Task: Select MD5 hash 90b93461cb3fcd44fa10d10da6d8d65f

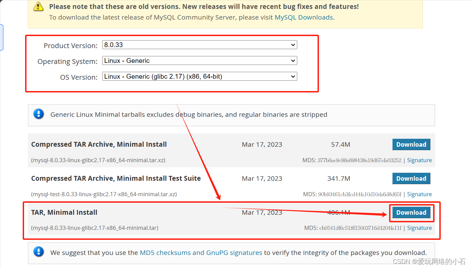Action: click(360, 194)
